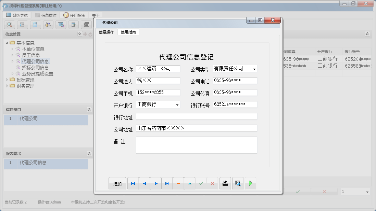Open the search tool in main toolbar
376x211 pixels.
9,25
